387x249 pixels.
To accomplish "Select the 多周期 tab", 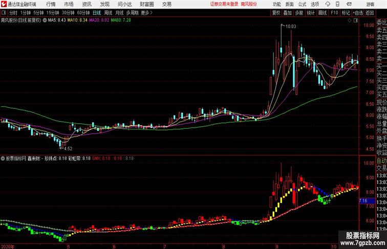I will pos(132,13).
